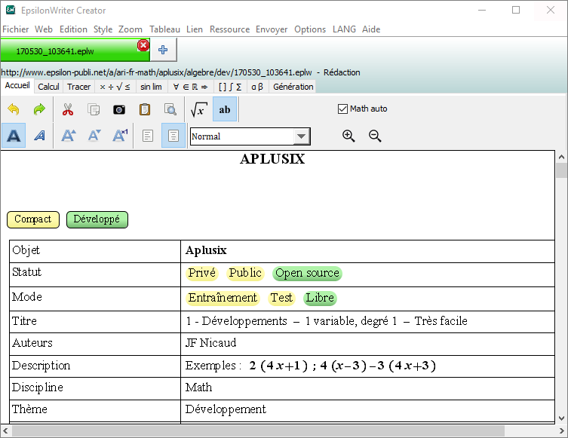
Task: Click the paste clipboard icon
Action: [x=145, y=109]
